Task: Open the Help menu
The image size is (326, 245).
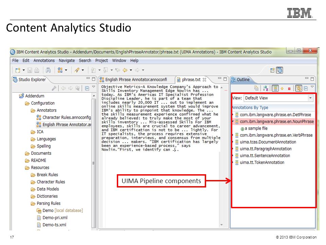Action: [134, 61]
